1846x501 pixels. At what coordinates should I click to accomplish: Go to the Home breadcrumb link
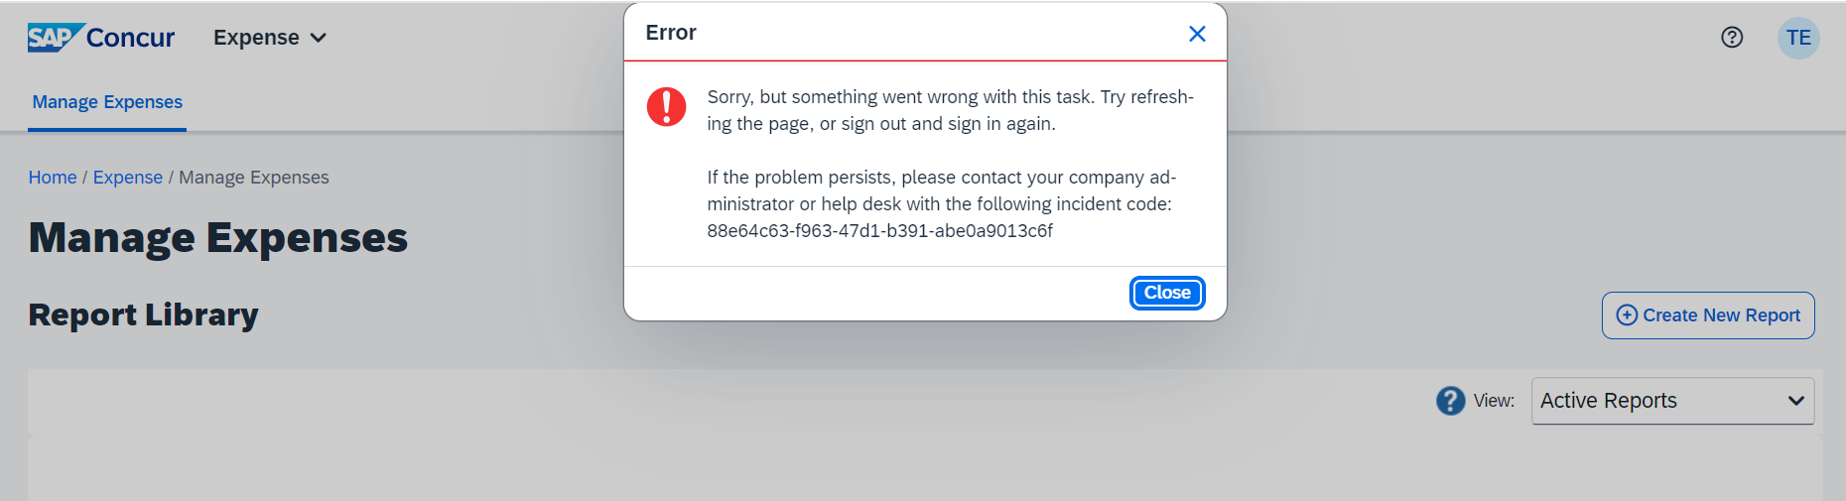coord(53,178)
